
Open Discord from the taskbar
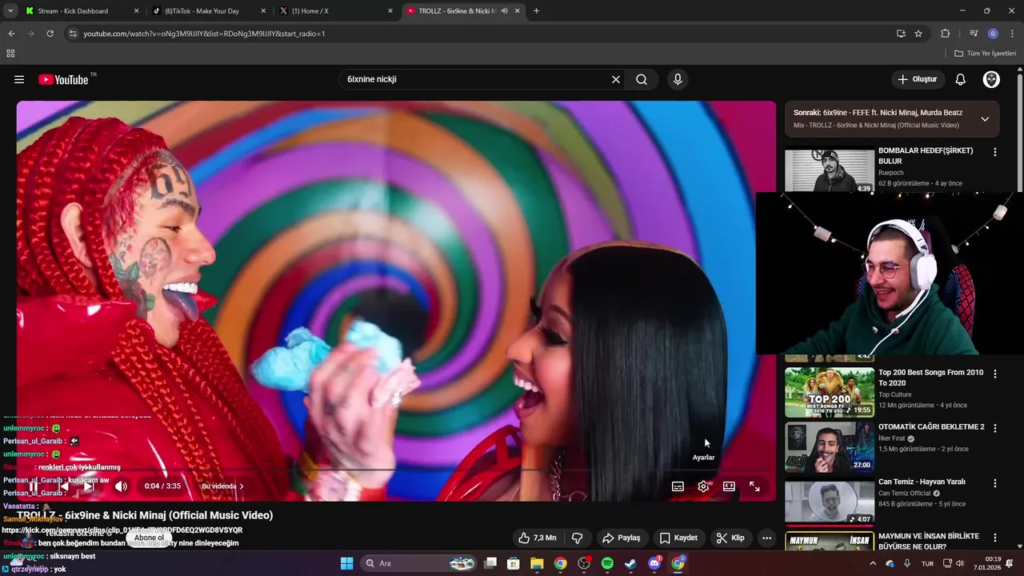pos(654,563)
